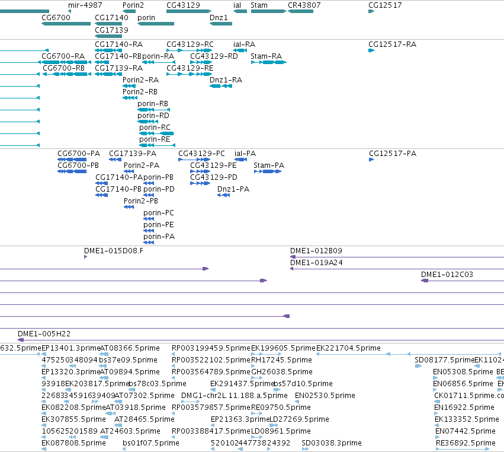Click the DME1-012C03 clone label
The height and width of the screenshot is (452, 504).
447,275
